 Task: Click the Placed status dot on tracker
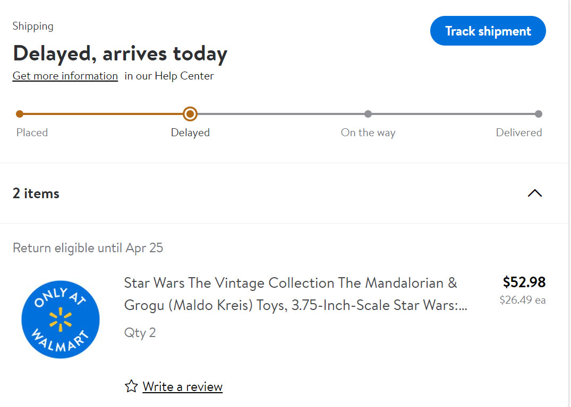[x=20, y=114]
